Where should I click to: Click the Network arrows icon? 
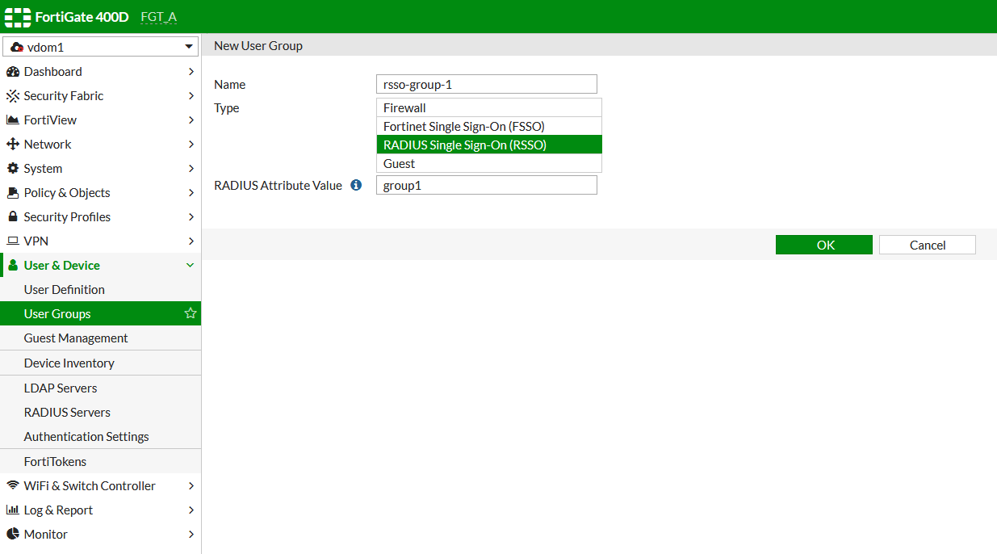click(12, 145)
